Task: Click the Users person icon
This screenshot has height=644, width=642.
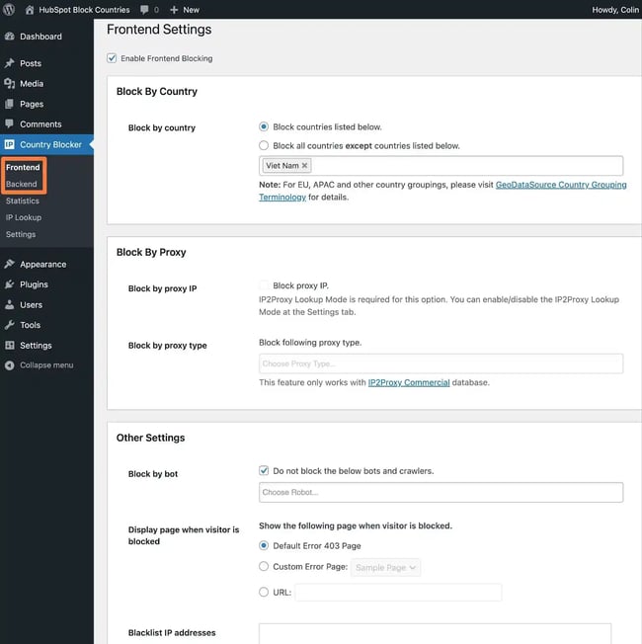Action: (10, 305)
